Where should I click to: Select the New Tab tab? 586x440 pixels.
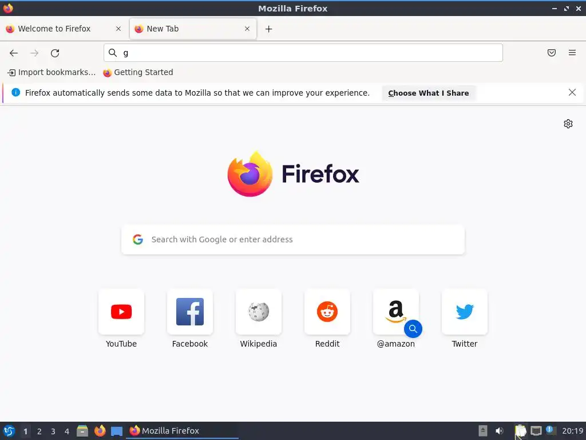coord(193,29)
